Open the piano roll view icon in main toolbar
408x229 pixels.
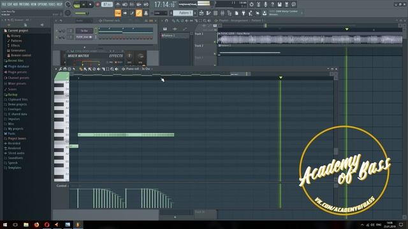point(208,13)
